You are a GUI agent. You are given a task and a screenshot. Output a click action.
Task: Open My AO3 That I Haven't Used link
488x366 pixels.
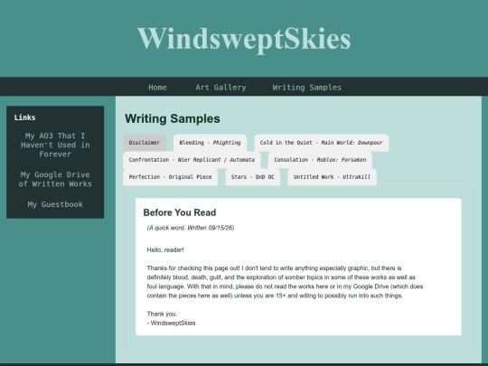(55, 145)
